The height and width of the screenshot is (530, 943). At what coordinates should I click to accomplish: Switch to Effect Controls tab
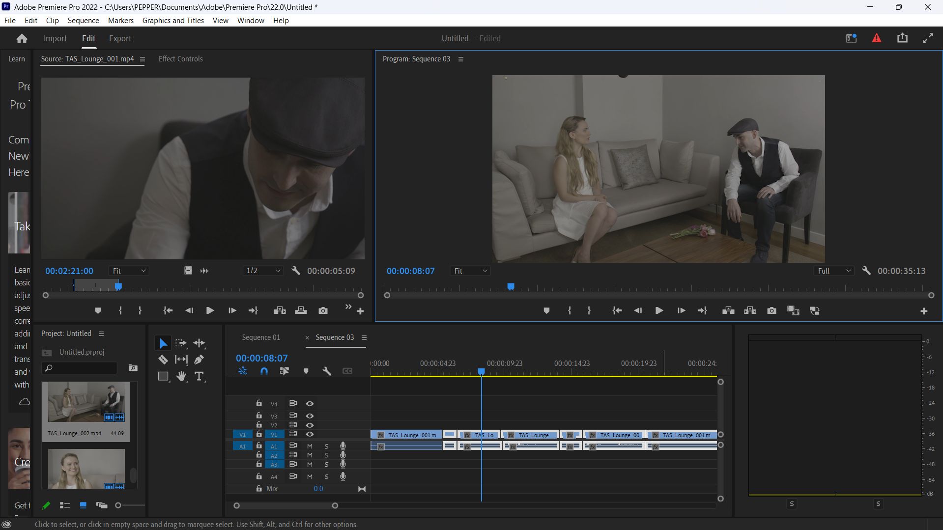180,59
